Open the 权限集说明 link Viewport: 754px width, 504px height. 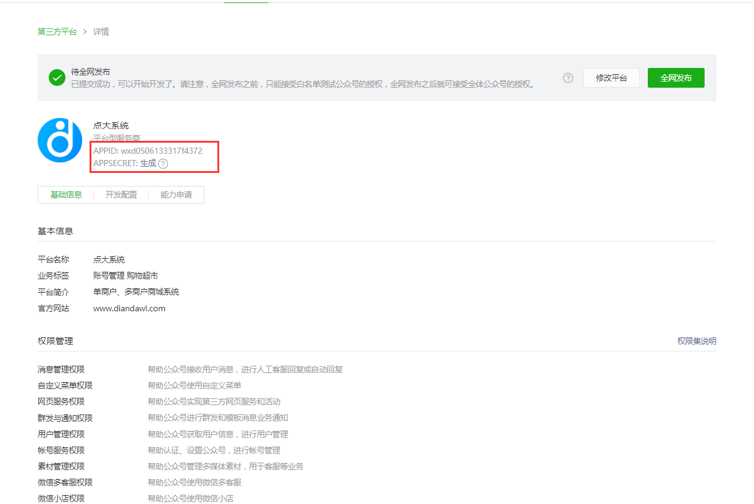[697, 341]
